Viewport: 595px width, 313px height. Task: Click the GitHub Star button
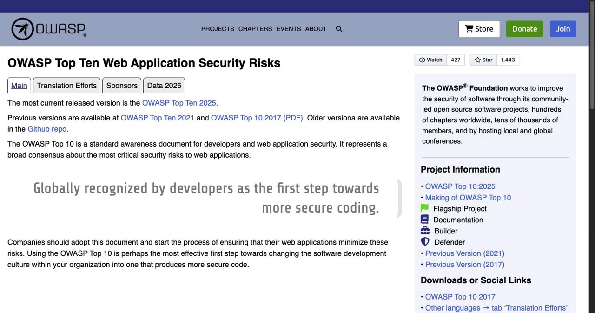pos(483,60)
